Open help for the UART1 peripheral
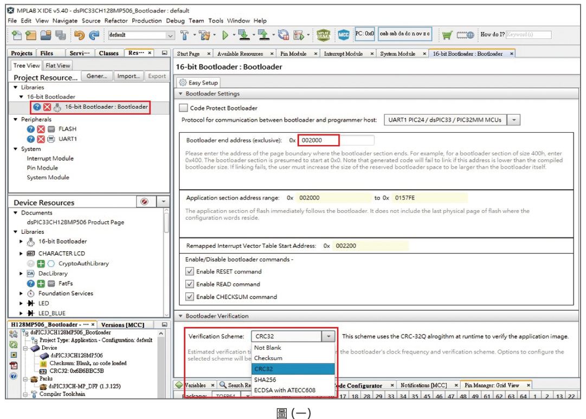 (31, 139)
